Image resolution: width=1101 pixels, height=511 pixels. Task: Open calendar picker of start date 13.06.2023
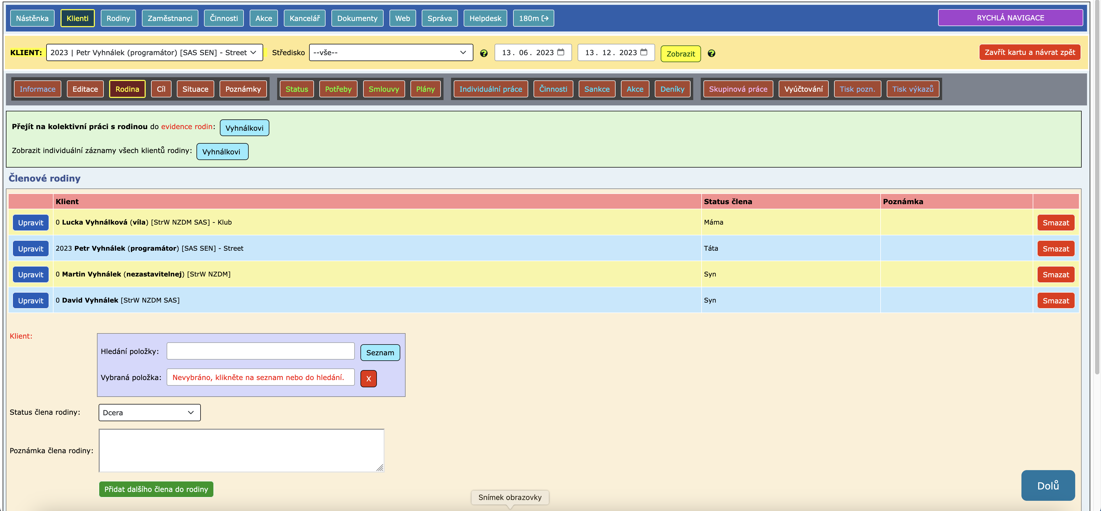click(x=561, y=52)
